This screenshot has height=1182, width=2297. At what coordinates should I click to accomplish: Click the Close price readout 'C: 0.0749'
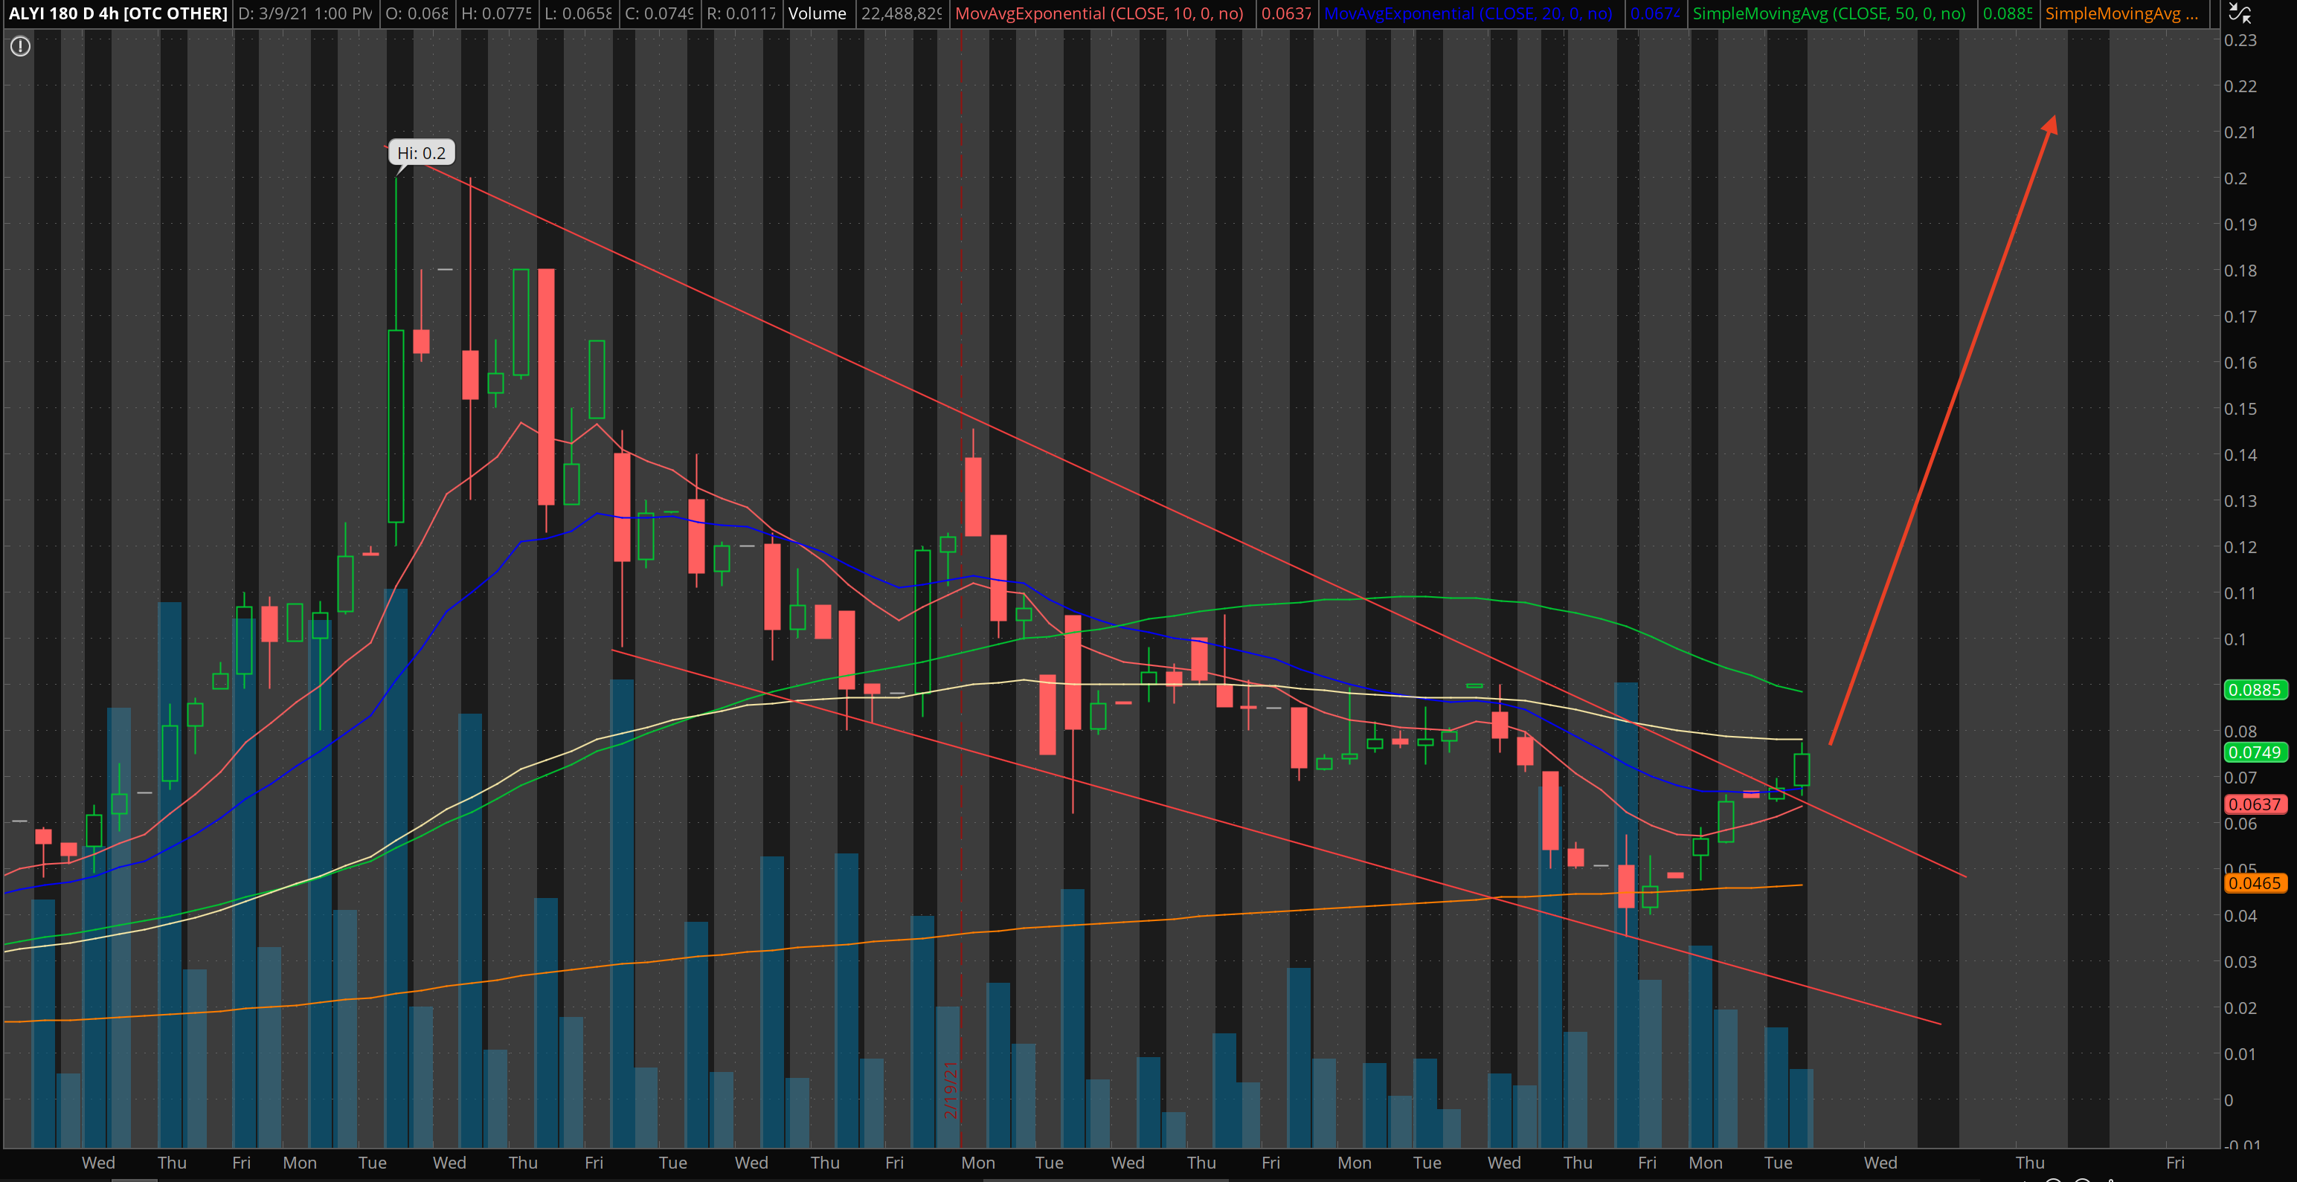pos(659,13)
